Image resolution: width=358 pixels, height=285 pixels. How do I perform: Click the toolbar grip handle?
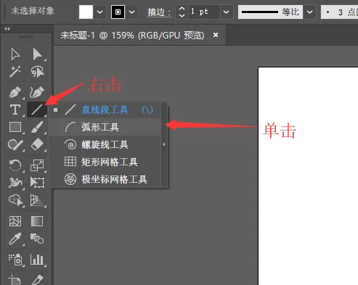[x=25, y=37]
